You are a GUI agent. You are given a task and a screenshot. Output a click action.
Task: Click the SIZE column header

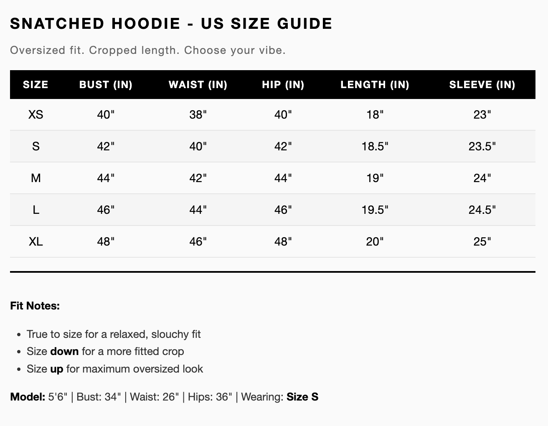coord(36,85)
